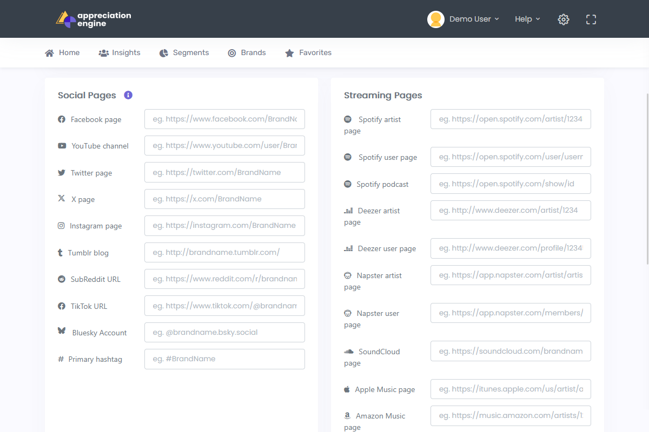649x432 pixels.
Task: Focus the Facebook page URL field
Action: (224, 119)
